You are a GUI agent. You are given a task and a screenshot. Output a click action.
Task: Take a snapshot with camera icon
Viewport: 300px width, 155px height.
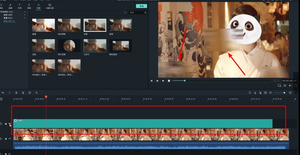click(285, 86)
